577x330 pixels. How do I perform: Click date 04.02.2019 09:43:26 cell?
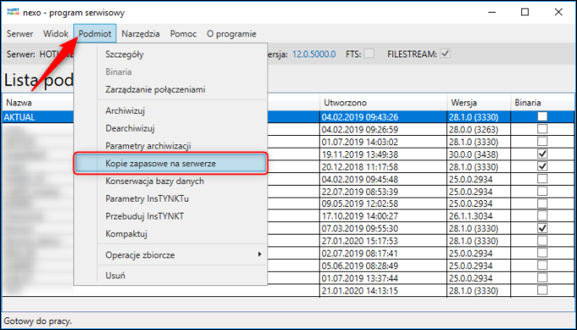(x=383, y=117)
